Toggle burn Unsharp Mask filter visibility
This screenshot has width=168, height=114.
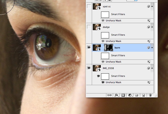103,62
